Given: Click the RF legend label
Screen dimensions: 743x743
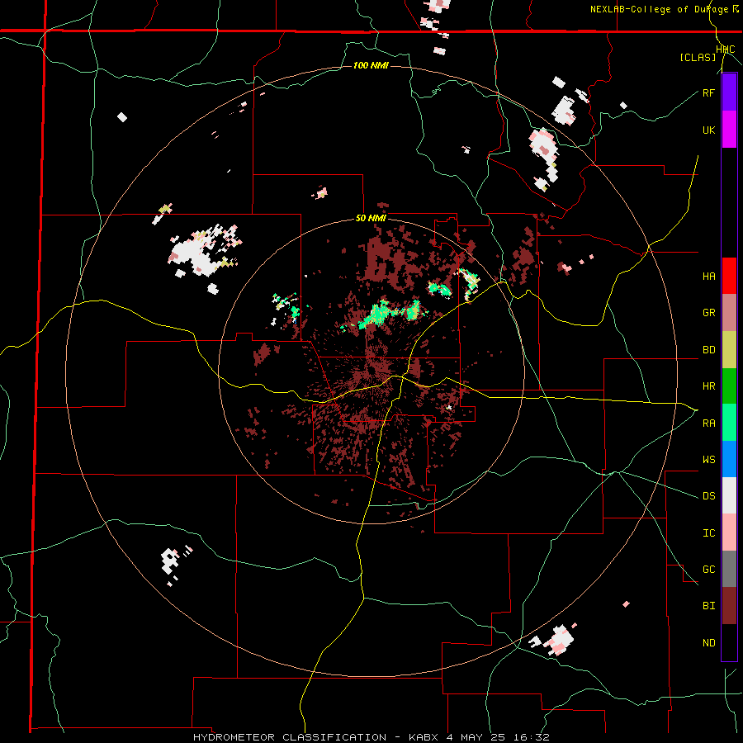Looking at the screenshot, I should [x=708, y=92].
